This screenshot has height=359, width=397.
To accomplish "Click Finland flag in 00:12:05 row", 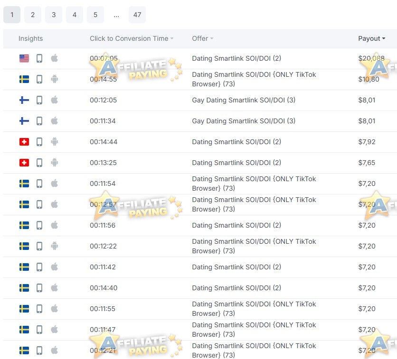I will point(24,100).
